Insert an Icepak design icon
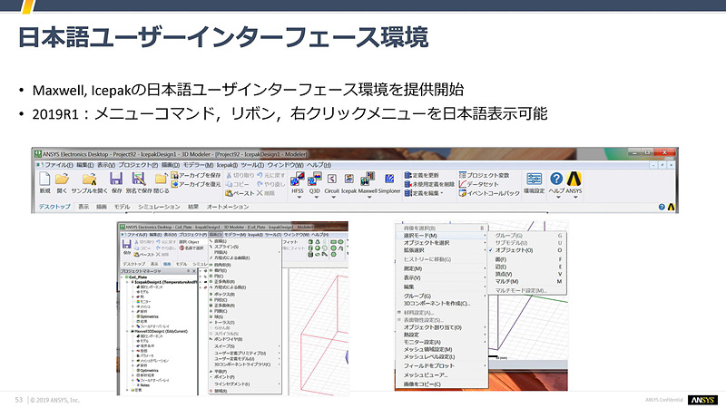The height and width of the screenshot is (408, 726). pos(349,179)
